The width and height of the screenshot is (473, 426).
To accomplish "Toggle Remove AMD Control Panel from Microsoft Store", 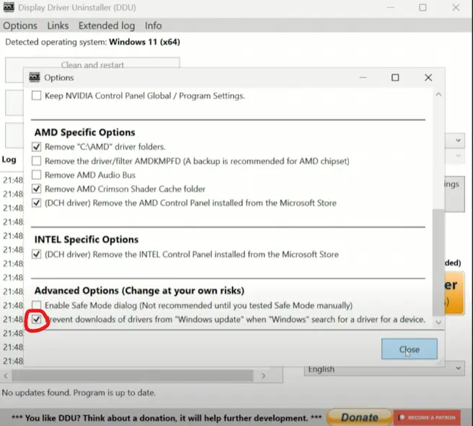I will (x=37, y=203).
